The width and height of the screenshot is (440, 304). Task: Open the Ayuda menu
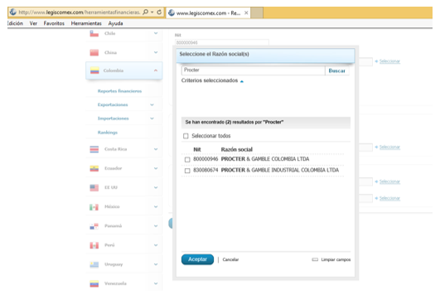[x=115, y=23]
